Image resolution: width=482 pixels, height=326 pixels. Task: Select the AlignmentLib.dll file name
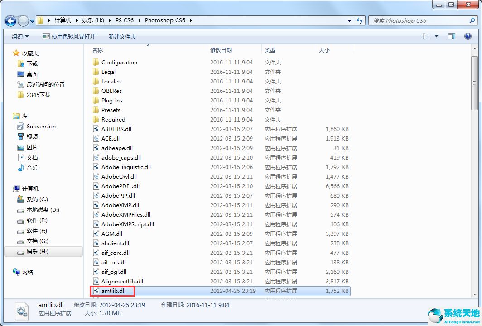(122, 282)
